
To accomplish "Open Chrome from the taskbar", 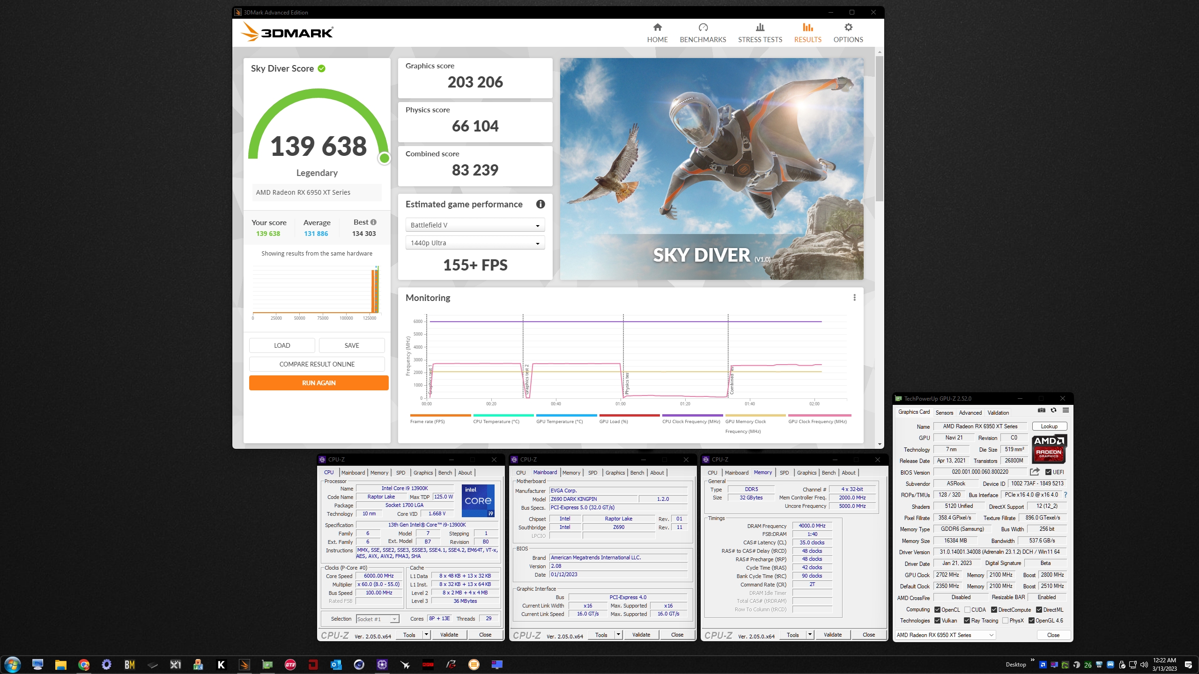I will 84,665.
